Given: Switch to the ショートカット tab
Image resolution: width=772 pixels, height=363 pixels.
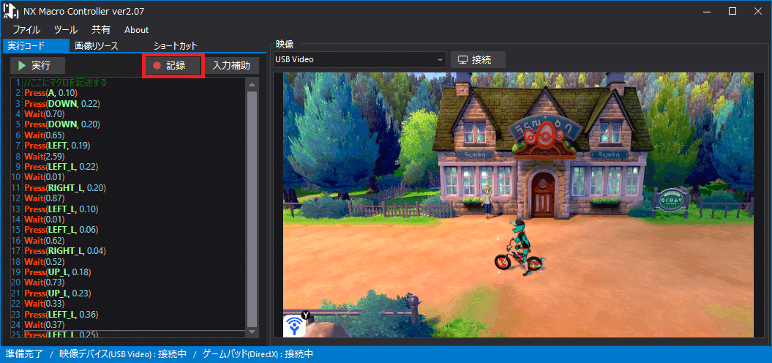Looking at the screenshot, I should 176,46.
